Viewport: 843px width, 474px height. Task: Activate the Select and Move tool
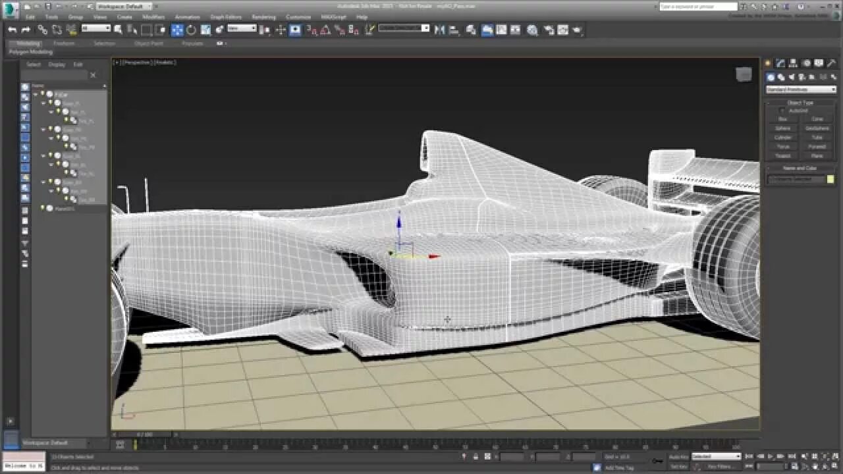(177, 30)
